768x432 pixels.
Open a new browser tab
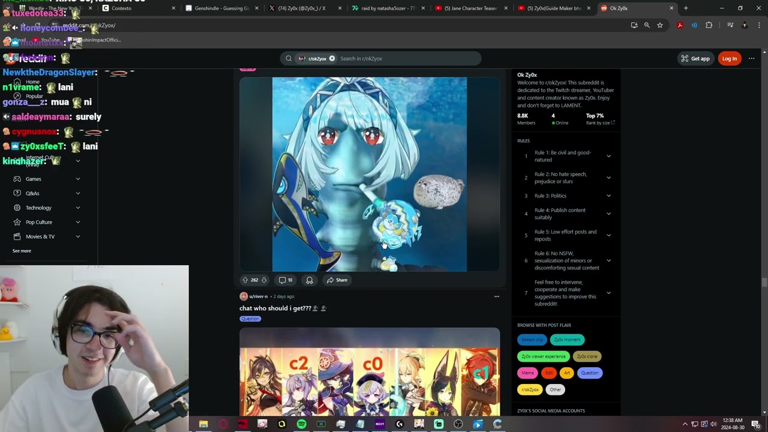[x=686, y=8]
